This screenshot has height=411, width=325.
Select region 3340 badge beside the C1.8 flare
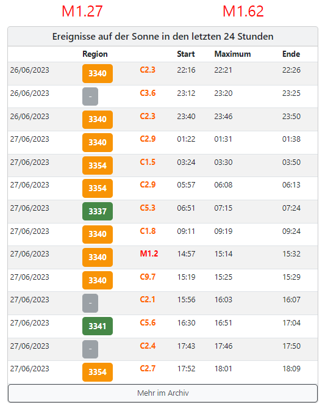point(98,235)
